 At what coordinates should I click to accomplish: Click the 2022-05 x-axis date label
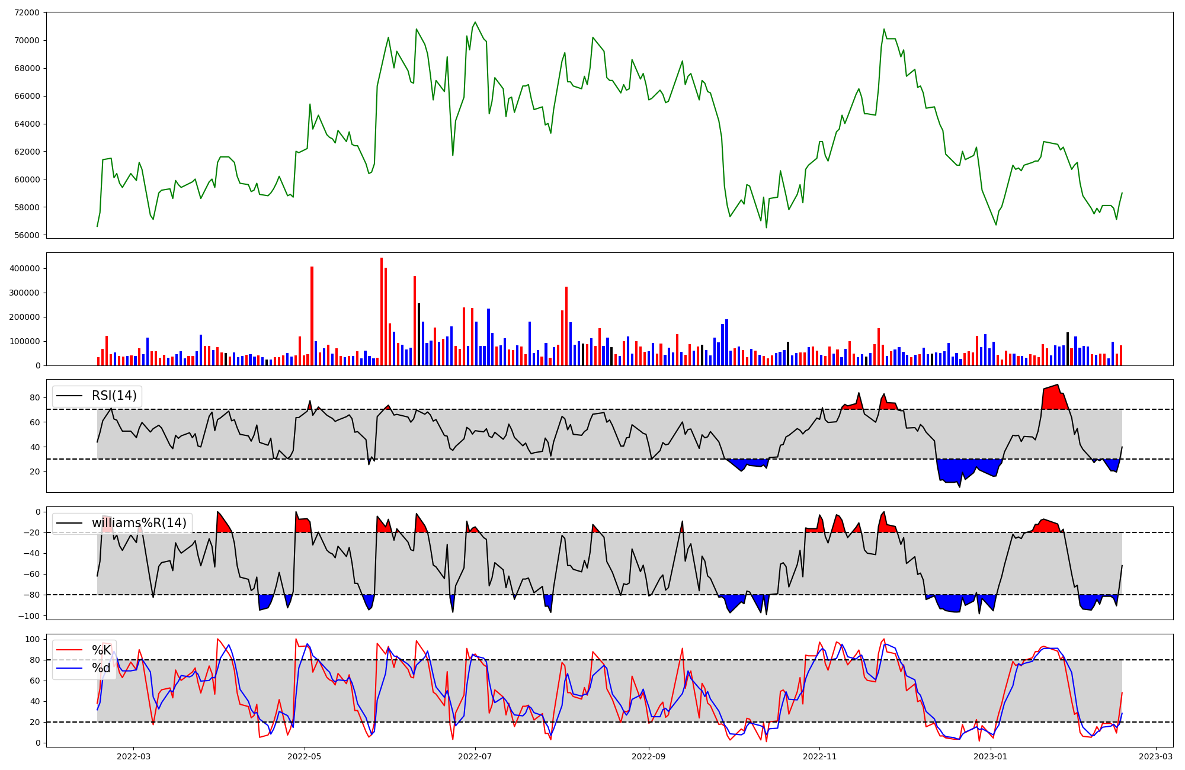click(305, 756)
